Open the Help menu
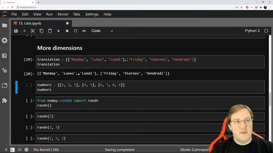The width and height of the screenshot is (273, 153). point(107,14)
